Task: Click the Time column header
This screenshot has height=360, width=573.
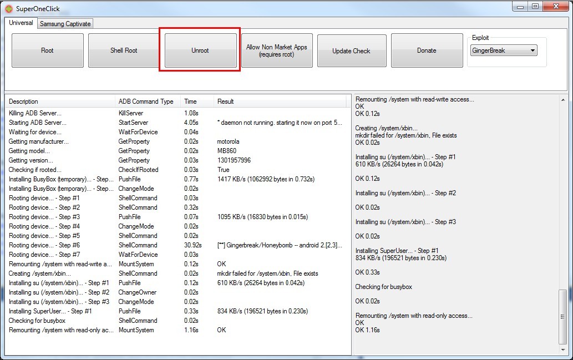Action: [x=197, y=102]
